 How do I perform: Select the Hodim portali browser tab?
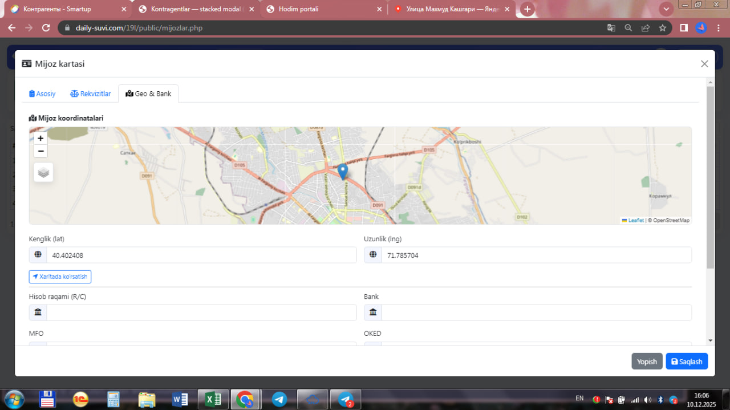coord(298,9)
